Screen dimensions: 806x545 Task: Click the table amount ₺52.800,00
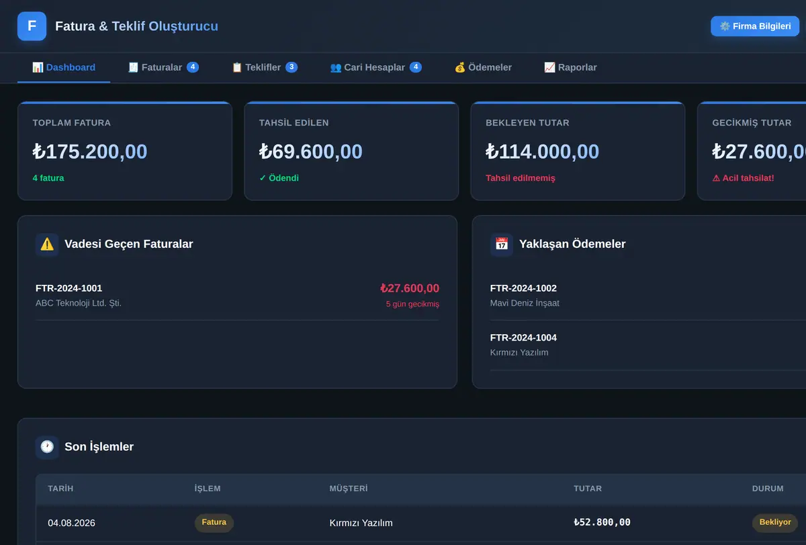(x=602, y=522)
